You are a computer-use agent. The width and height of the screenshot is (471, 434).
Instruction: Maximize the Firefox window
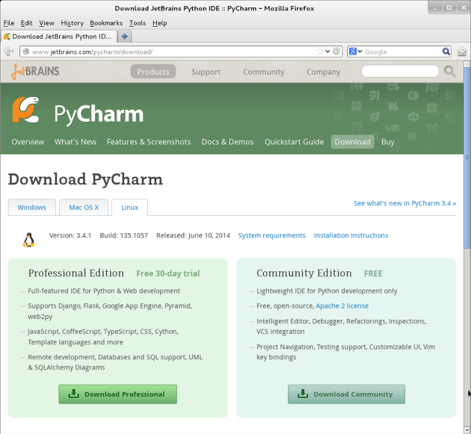pos(449,8)
